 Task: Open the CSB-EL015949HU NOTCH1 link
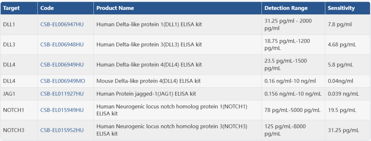pyautogui.click(x=62, y=110)
